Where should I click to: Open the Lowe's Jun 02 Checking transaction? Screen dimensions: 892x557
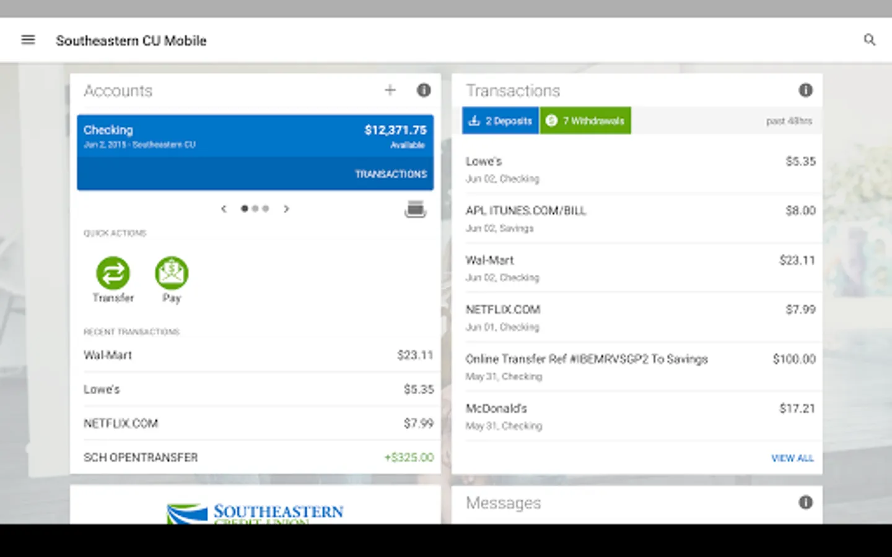coord(641,169)
